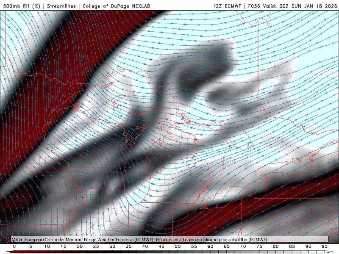Click the "55" label on the color scale
Viewport: 339px width, 254px height.
click(x=194, y=246)
